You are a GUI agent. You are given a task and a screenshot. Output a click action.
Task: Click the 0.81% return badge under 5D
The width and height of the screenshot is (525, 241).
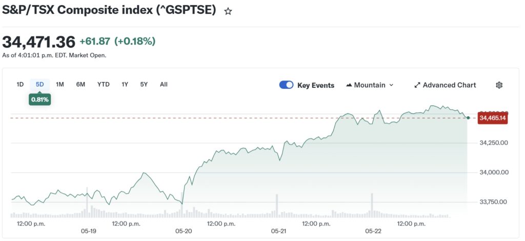40,99
